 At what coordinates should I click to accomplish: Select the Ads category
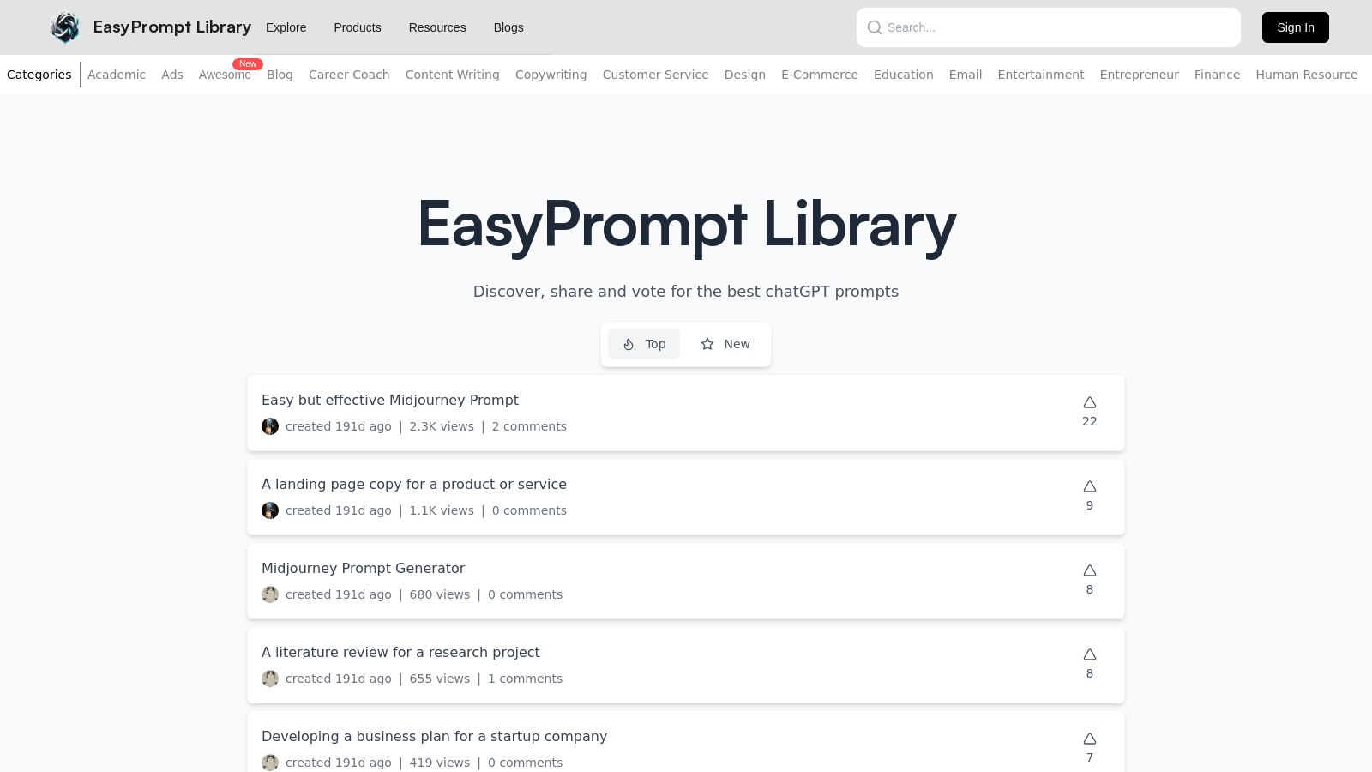click(x=172, y=75)
